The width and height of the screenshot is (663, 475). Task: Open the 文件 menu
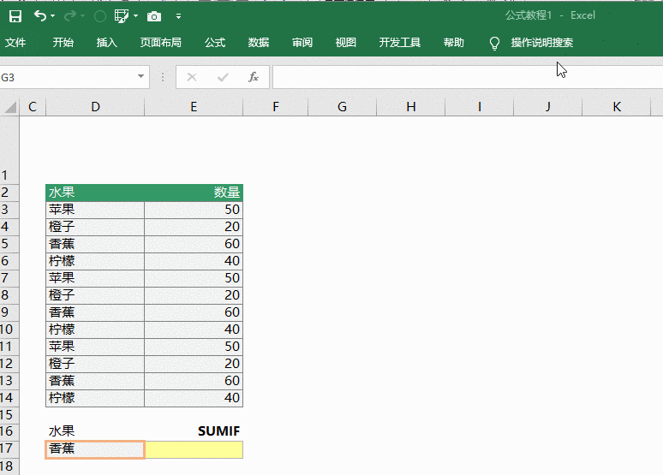pos(15,43)
